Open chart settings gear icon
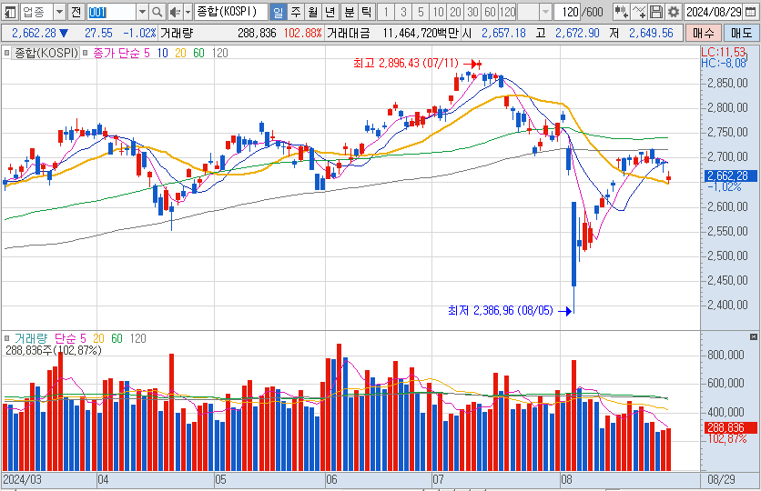Screen dimensions: 761x491 (x=673, y=12)
